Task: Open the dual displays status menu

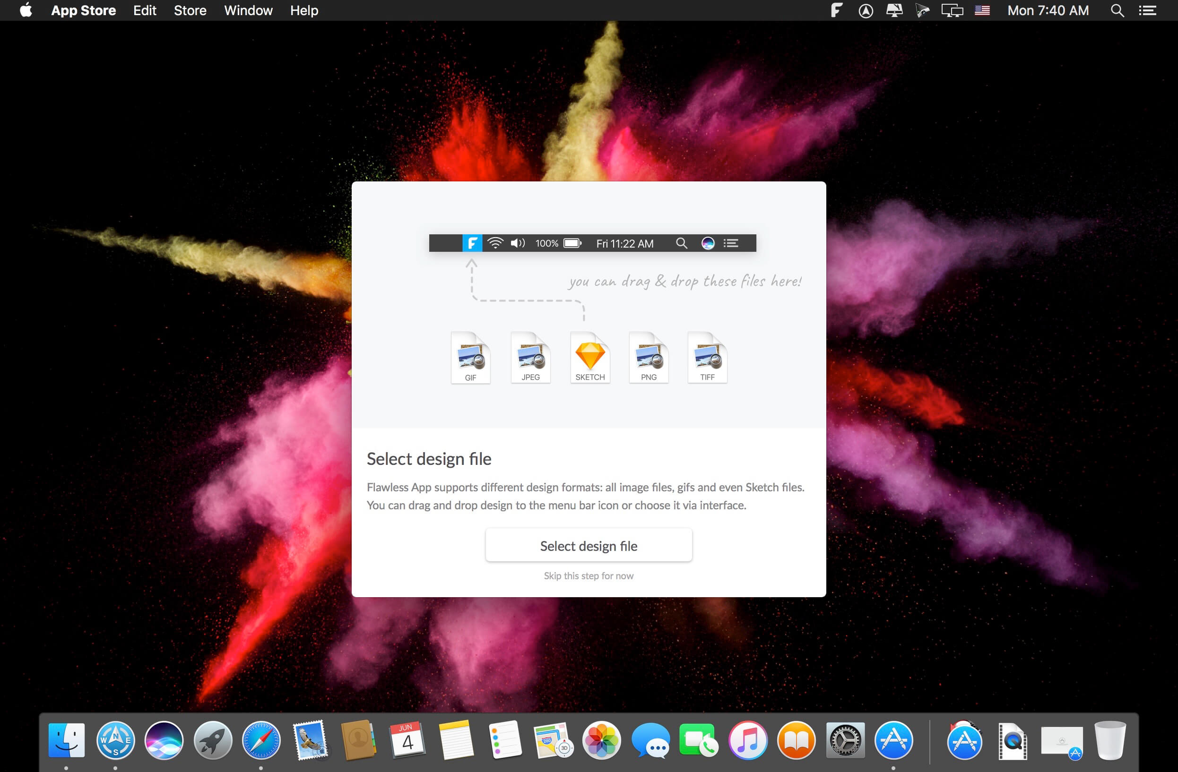Action: pos(952,10)
